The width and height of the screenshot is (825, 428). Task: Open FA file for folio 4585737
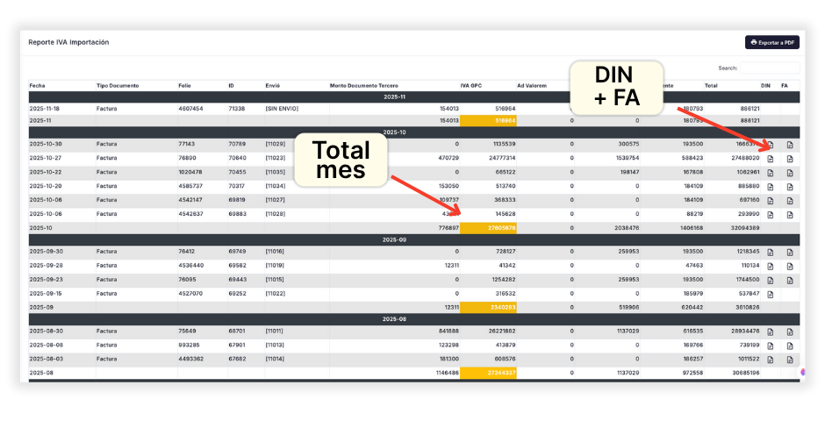click(789, 187)
